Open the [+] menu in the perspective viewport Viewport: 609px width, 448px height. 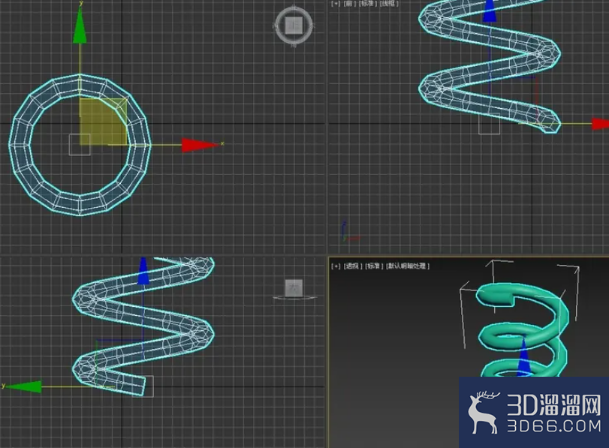click(336, 266)
